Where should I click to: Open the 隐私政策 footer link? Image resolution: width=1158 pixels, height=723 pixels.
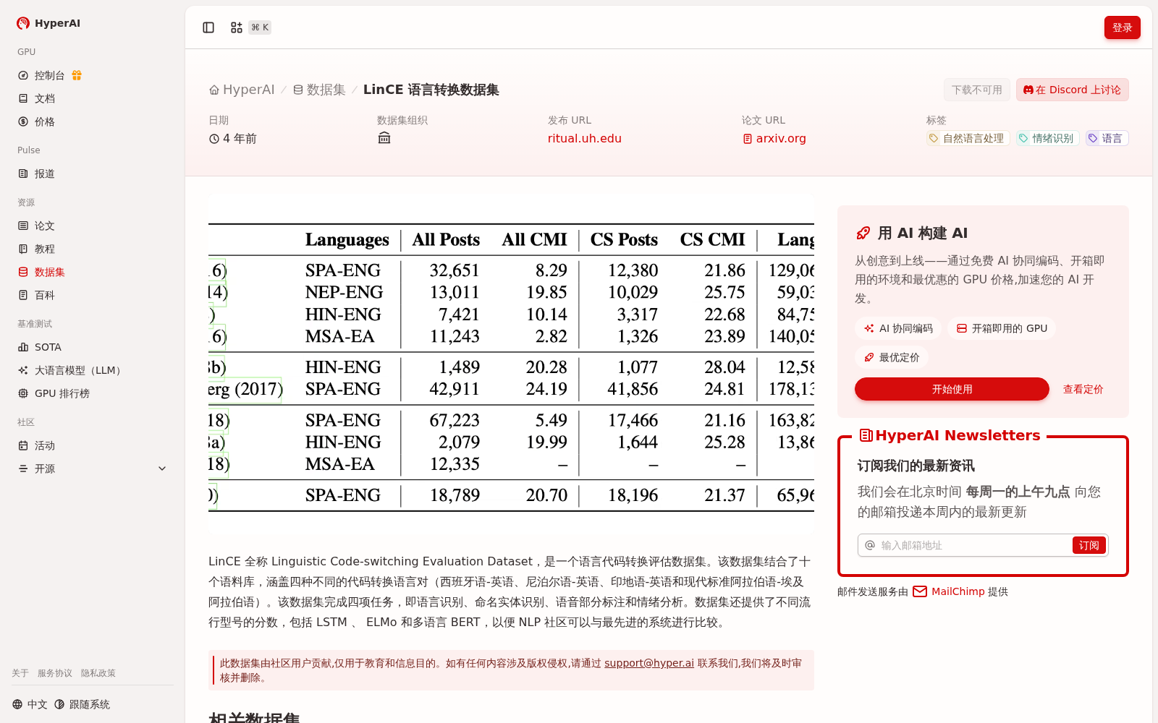(98, 673)
